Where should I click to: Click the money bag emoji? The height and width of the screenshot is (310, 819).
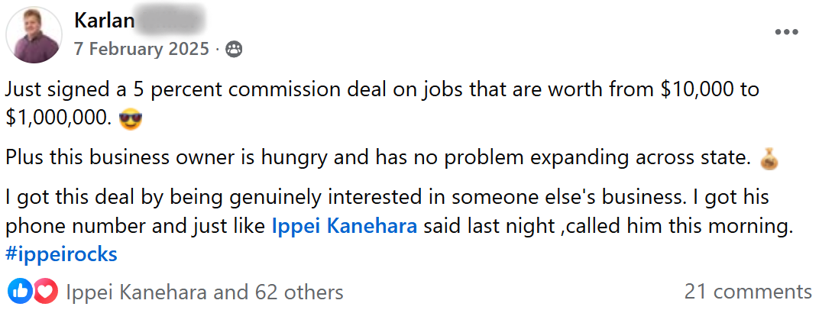pos(767,159)
